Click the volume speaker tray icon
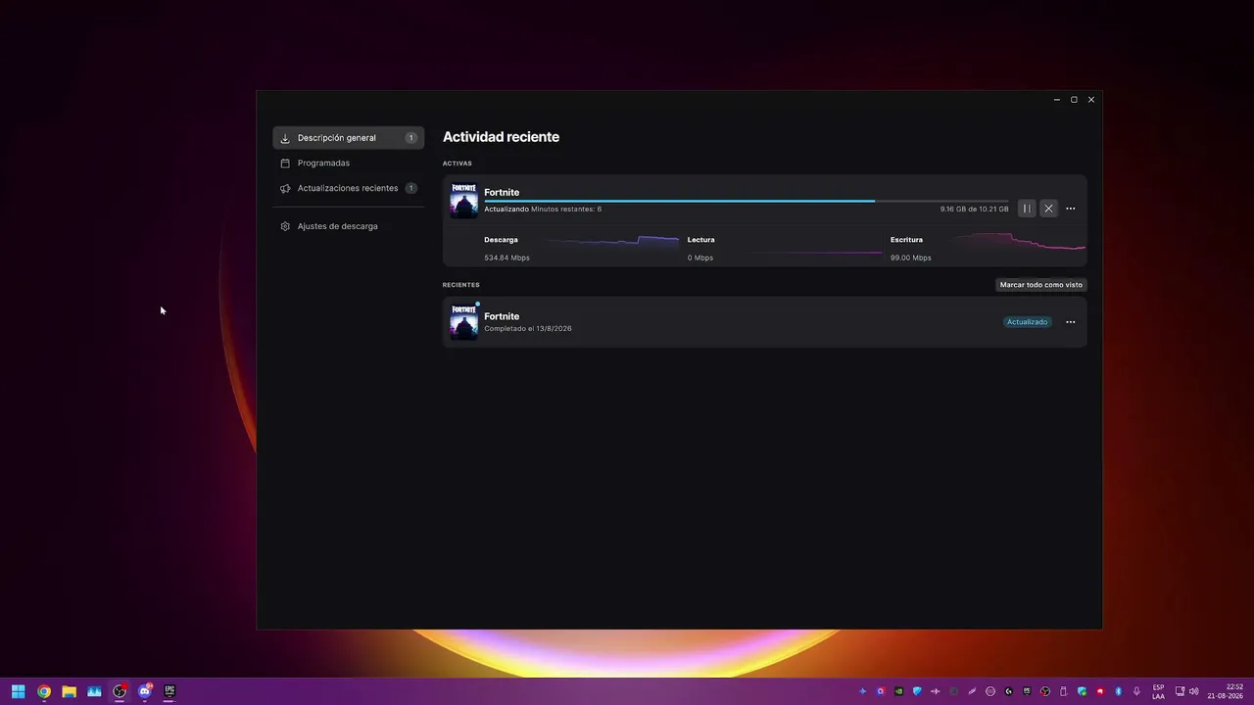 (x=1193, y=691)
